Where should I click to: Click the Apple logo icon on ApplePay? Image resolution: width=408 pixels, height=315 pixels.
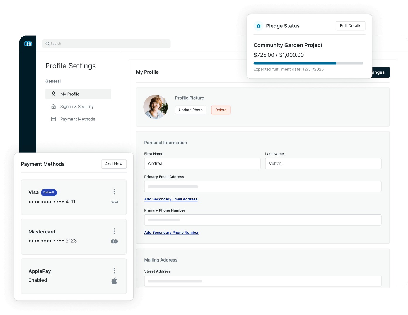pyautogui.click(x=114, y=281)
